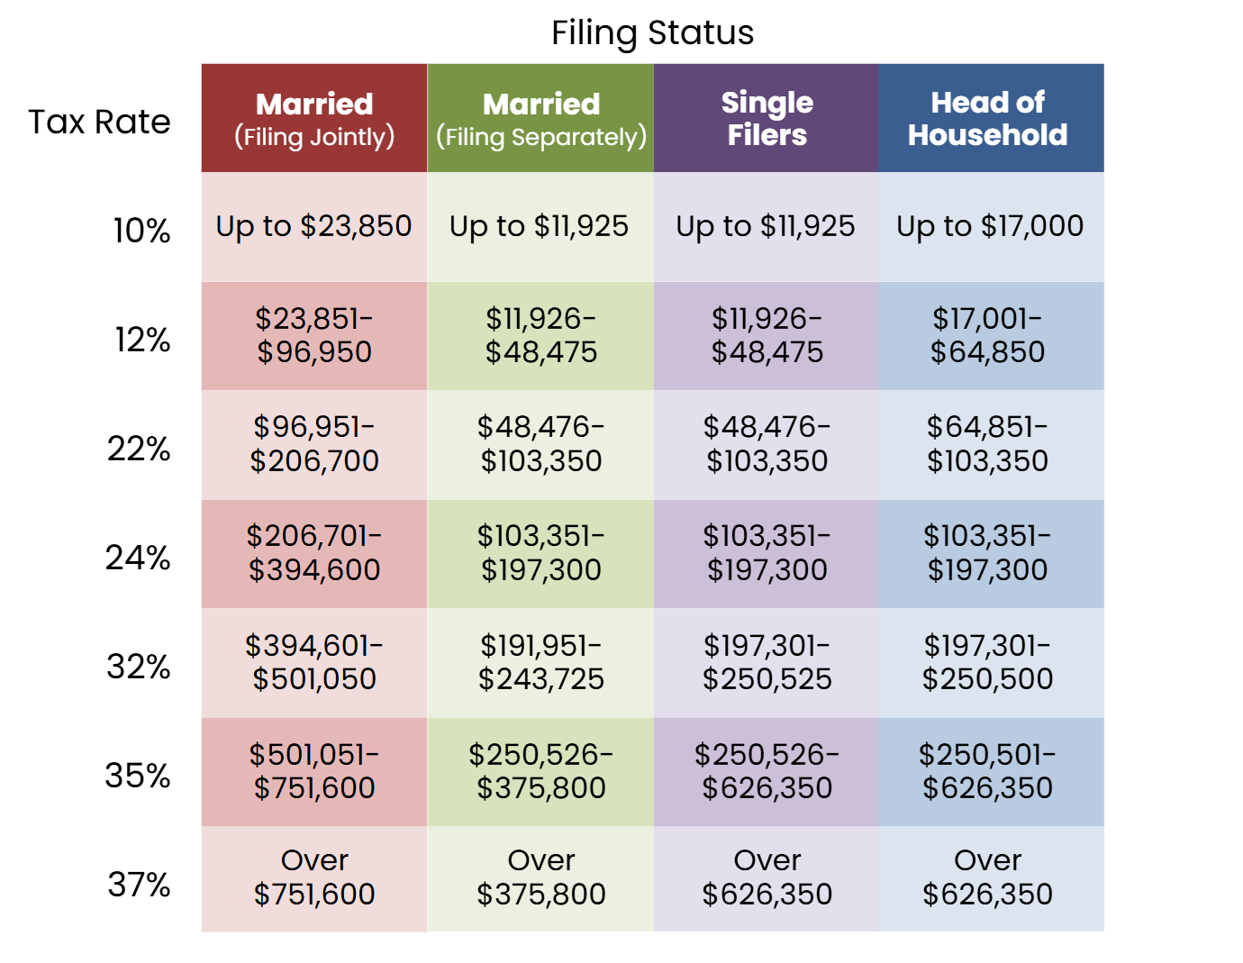Select the 37% tax rate row label
Image resolution: width=1243 pixels, height=963 pixels.
pos(139,885)
